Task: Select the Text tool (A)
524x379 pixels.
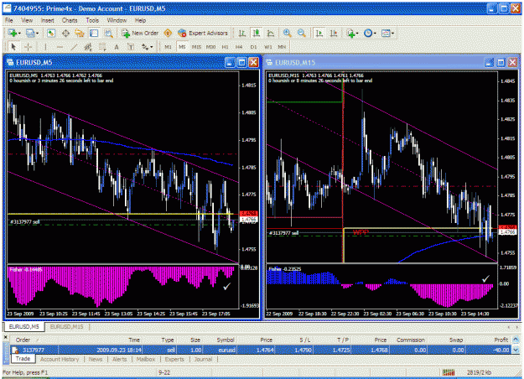Action: (x=117, y=47)
